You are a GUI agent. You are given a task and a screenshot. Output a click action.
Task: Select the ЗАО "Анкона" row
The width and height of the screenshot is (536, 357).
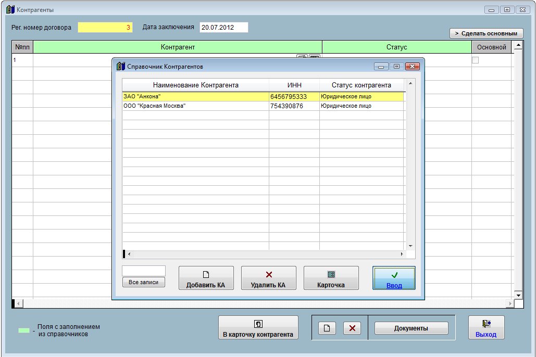click(x=263, y=97)
